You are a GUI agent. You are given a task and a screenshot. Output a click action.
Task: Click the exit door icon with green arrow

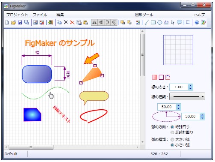point(50,22)
